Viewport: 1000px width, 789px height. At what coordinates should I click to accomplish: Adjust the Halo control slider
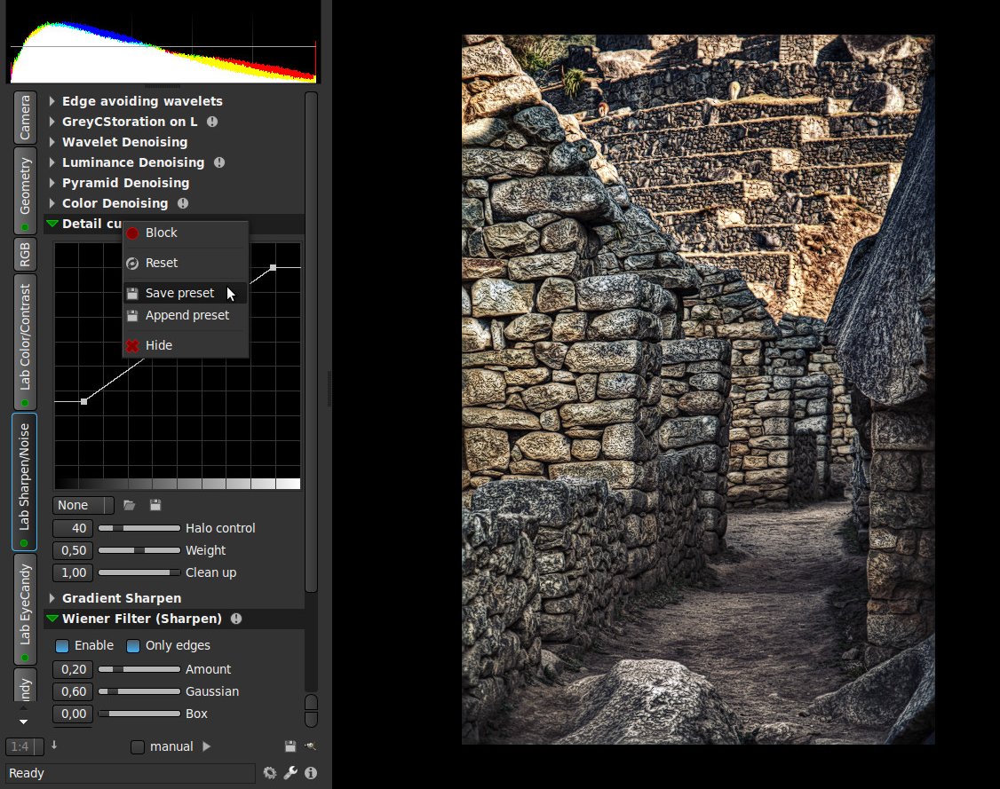[139, 528]
